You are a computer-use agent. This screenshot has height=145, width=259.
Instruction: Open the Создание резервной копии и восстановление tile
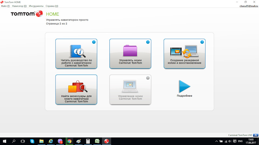pos(185,54)
